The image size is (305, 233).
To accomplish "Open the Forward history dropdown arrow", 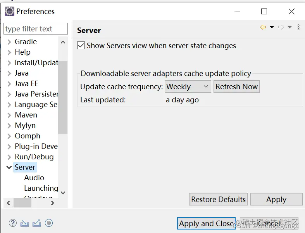I will pos(289,27).
